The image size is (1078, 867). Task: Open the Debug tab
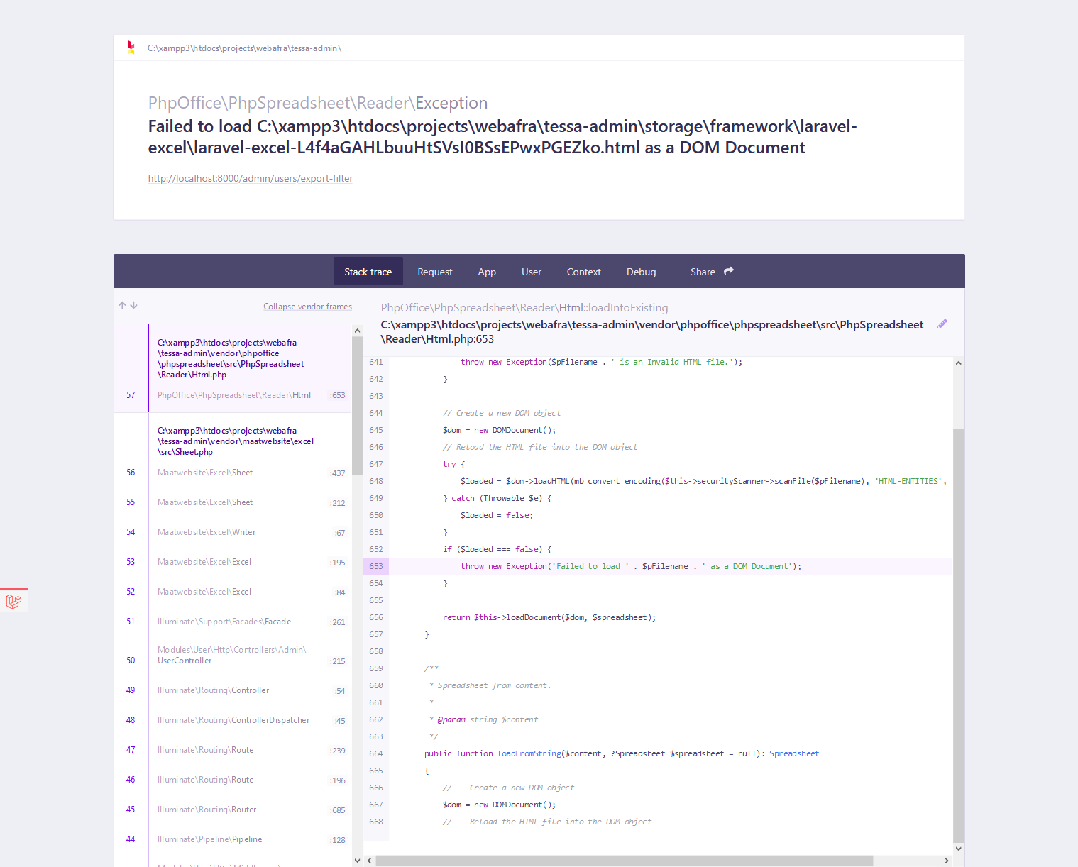click(x=642, y=272)
